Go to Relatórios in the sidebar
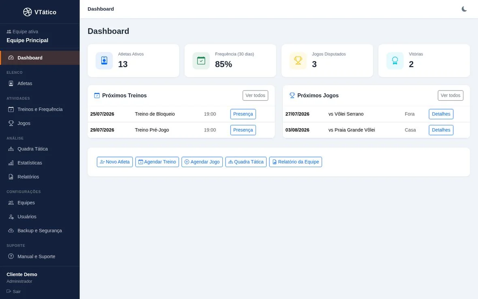Image resolution: width=478 pixels, height=299 pixels. tap(40, 176)
